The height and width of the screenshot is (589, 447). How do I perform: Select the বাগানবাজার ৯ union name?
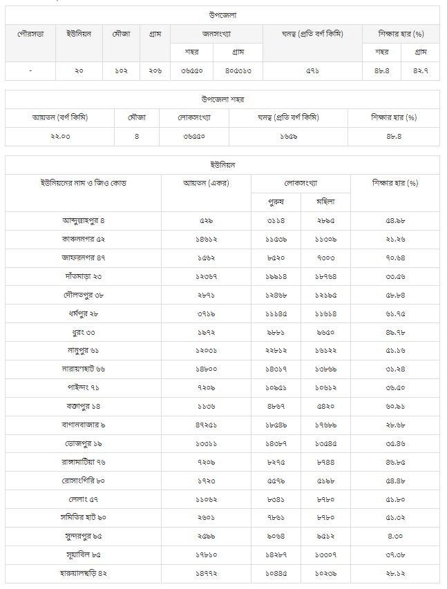point(83,425)
